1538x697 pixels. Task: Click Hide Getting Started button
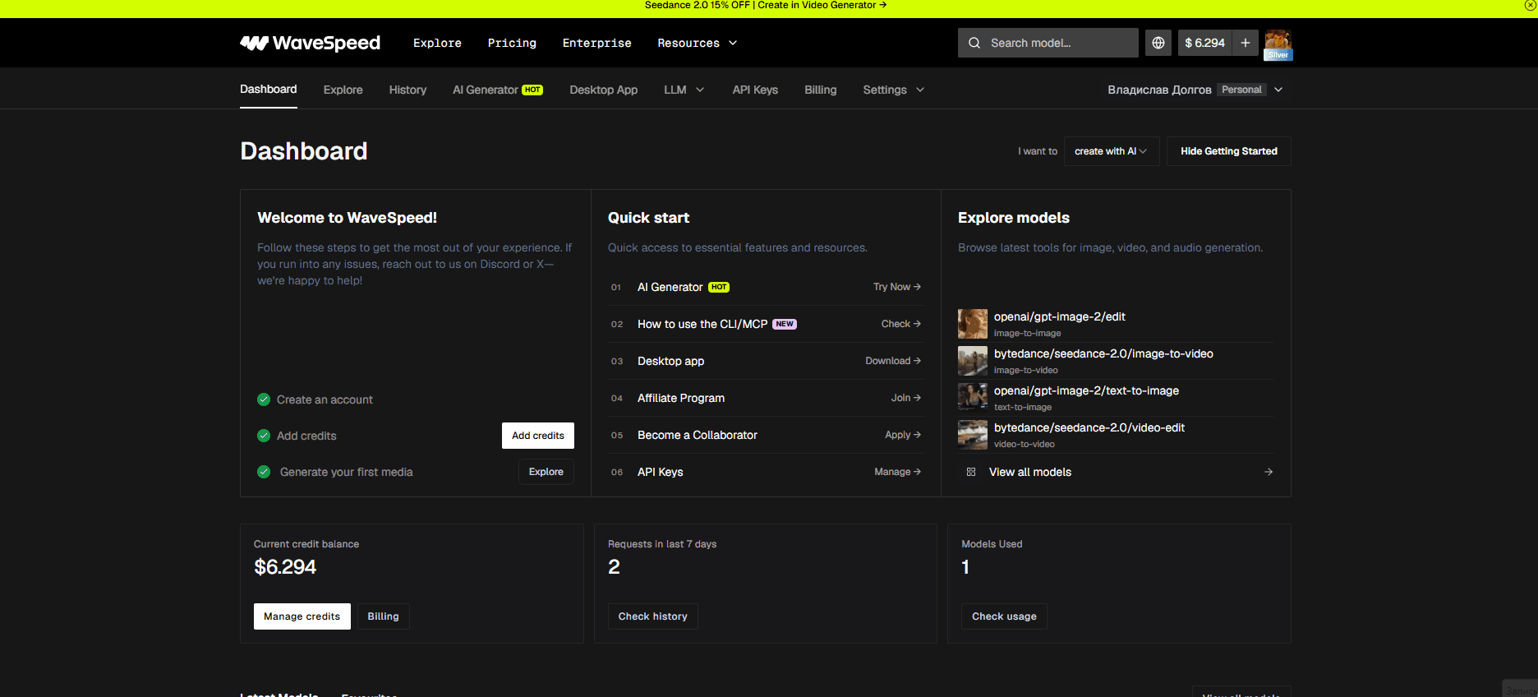[1229, 151]
